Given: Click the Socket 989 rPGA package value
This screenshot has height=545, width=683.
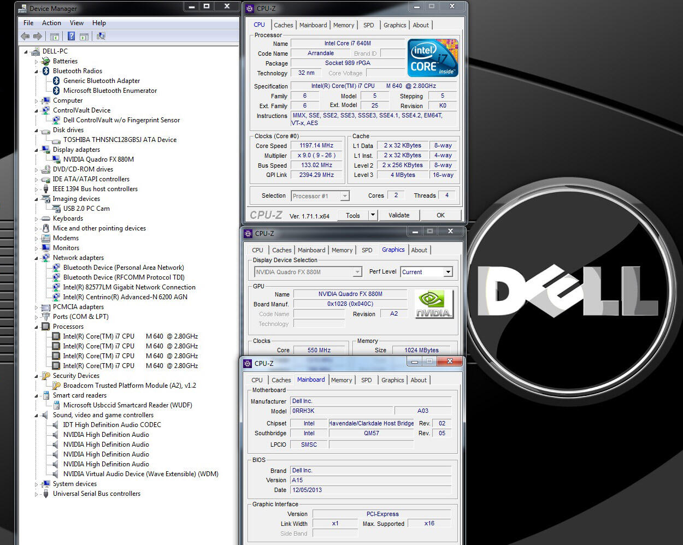Looking at the screenshot, I should pos(348,63).
